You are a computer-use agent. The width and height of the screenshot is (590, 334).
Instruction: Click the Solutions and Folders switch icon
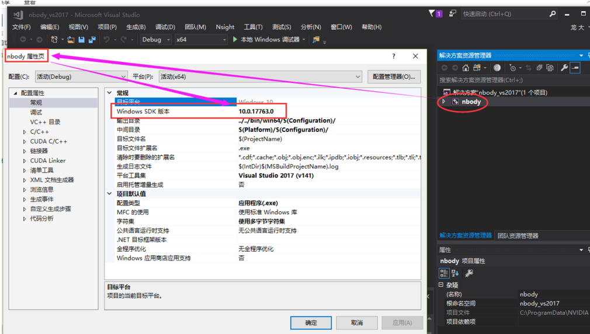(x=477, y=68)
